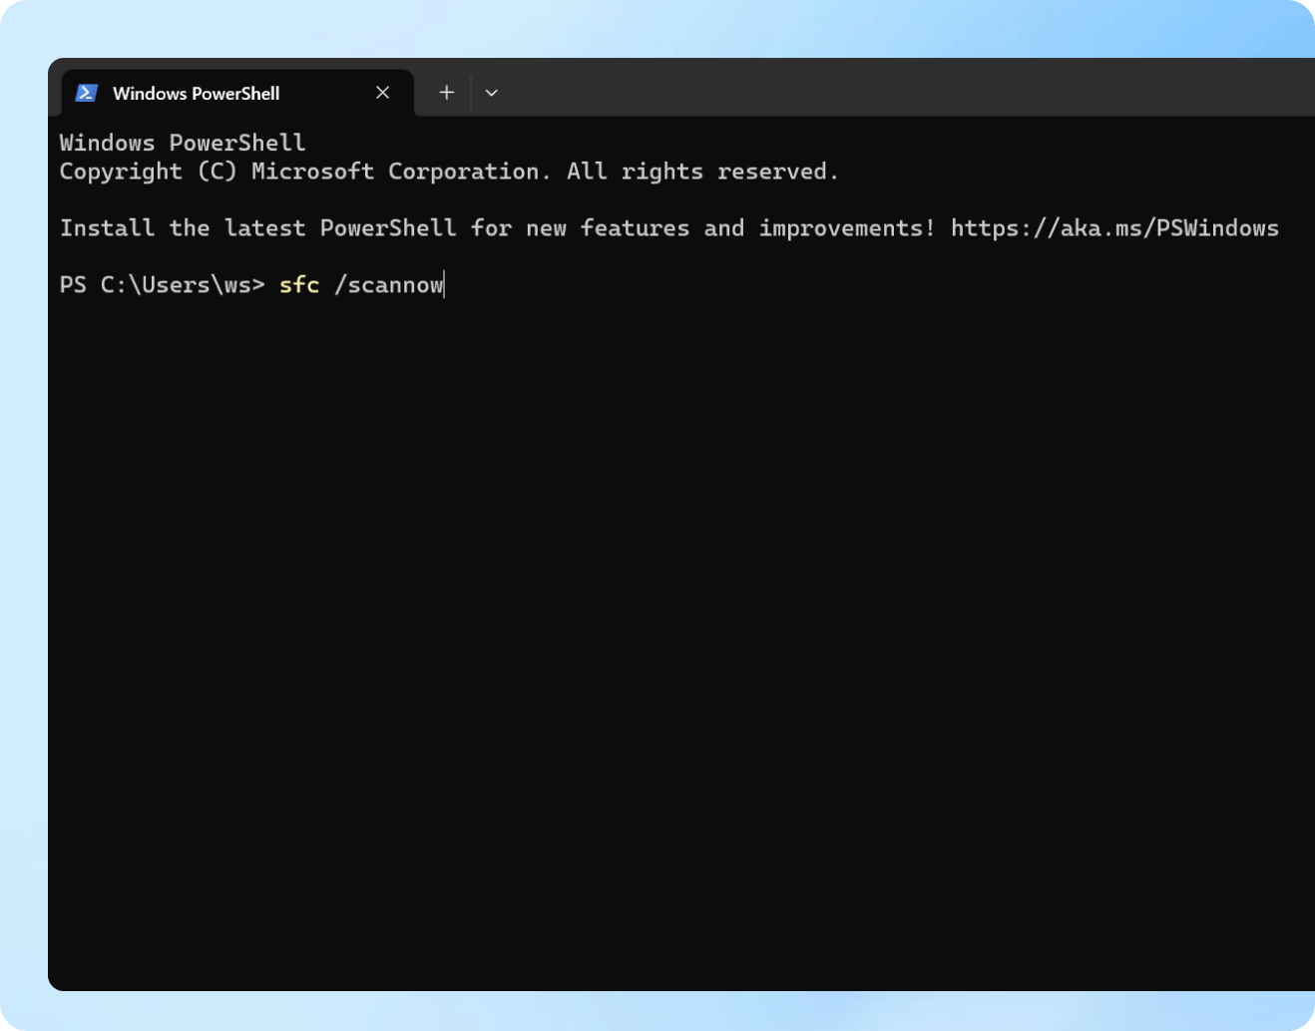The image size is (1315, 1031).
Task: Expand the new tab profile dropdown chevron
Action: point(492,93)
